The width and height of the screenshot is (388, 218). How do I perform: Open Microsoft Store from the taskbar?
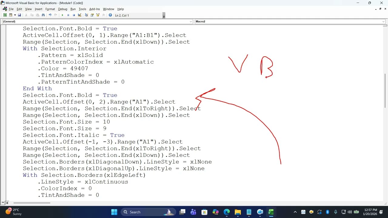[204, 212]
